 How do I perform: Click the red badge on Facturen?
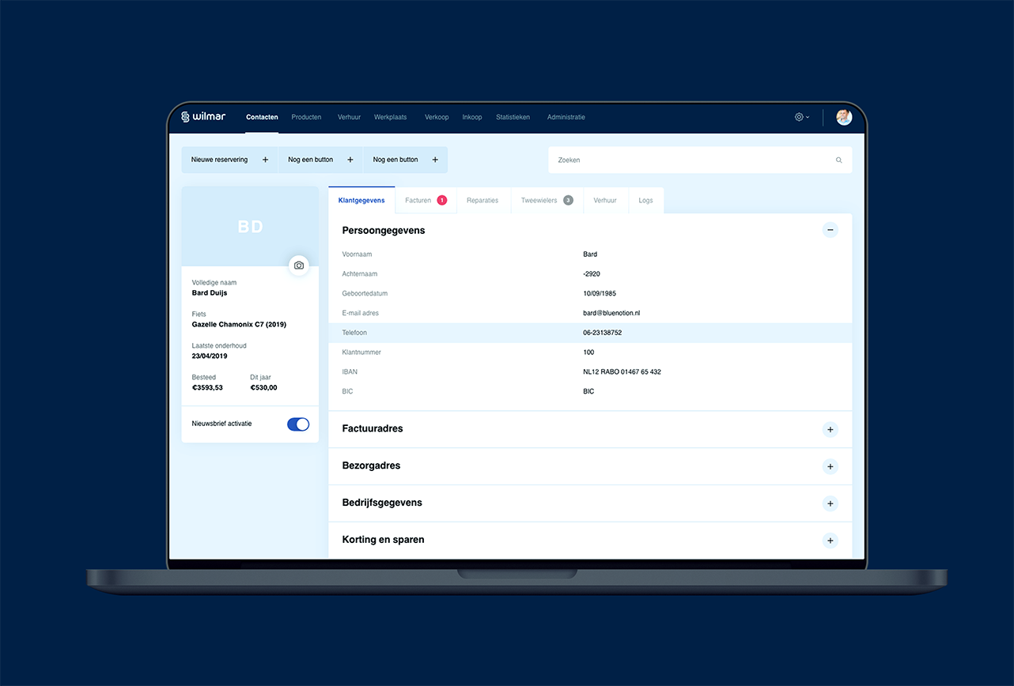tap(442, 200)
